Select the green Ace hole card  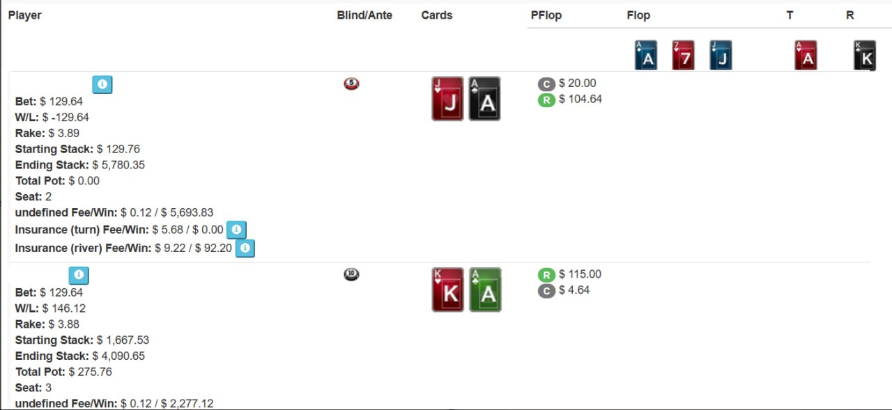click(x=485, y=290)
